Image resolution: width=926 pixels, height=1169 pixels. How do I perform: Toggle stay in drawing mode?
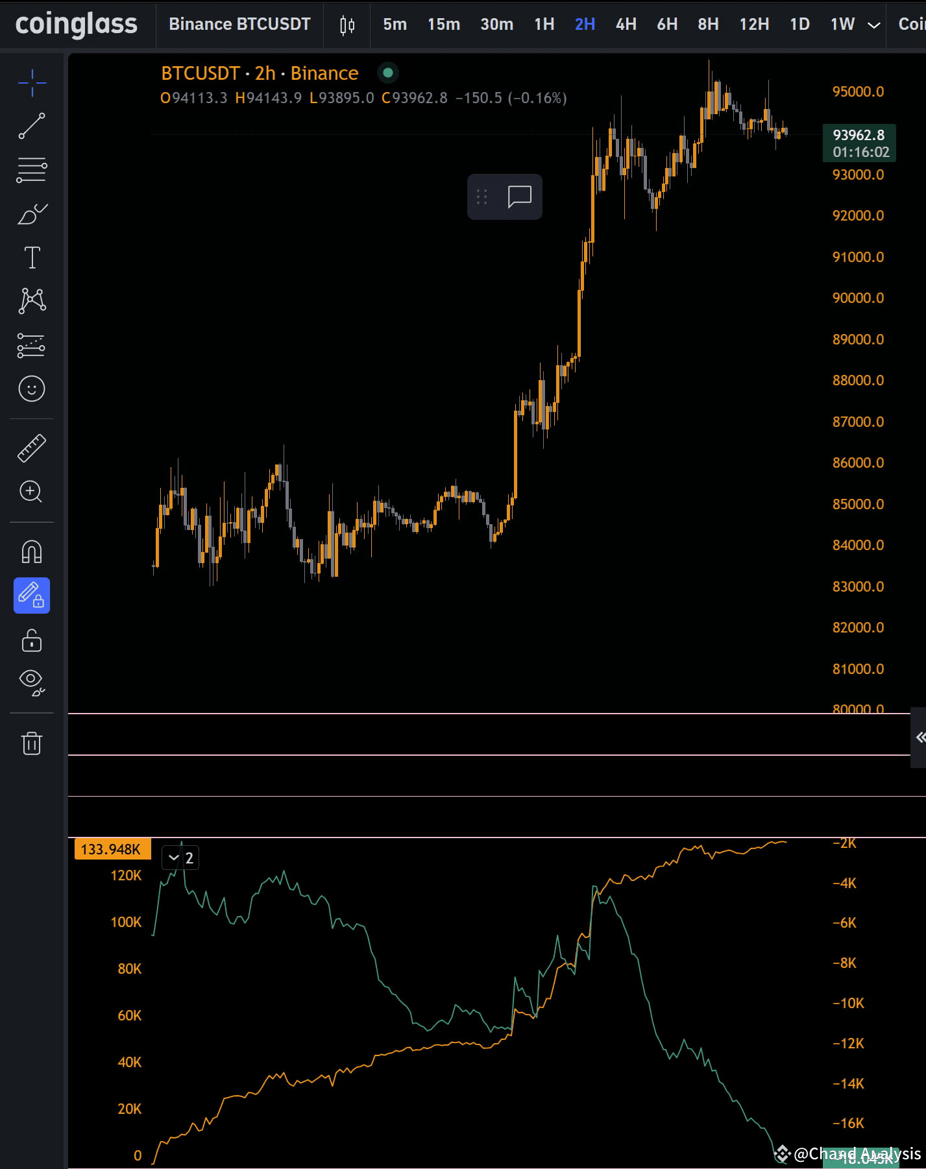pos(32,596)
